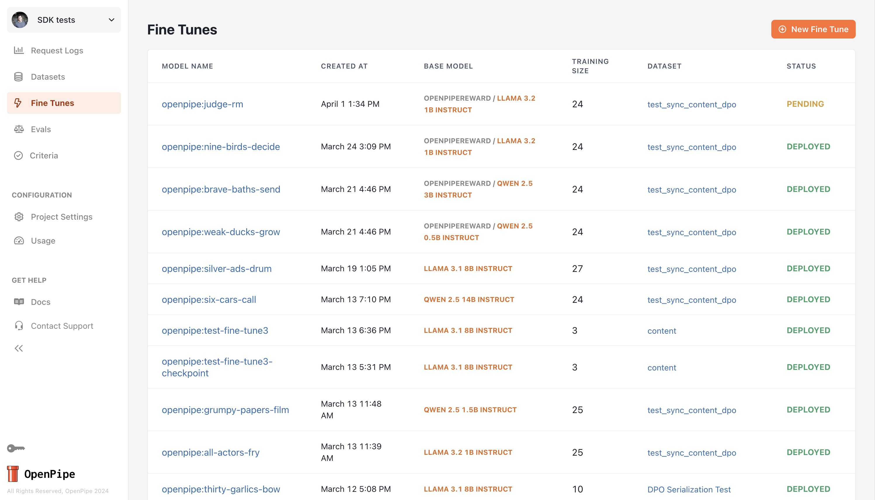Viewport: 875px width, 500px height.
Task: Click the Request Logs bar chart icon
Action: click(19, 50)
